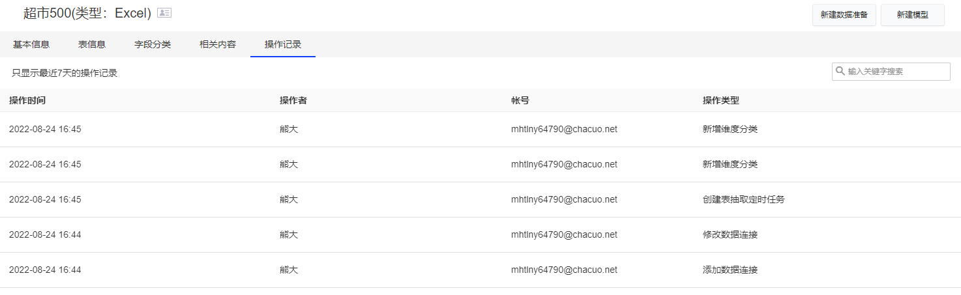961x295 pixels.
Task: Click the 操作时间 column header
Action: (27, 100)
